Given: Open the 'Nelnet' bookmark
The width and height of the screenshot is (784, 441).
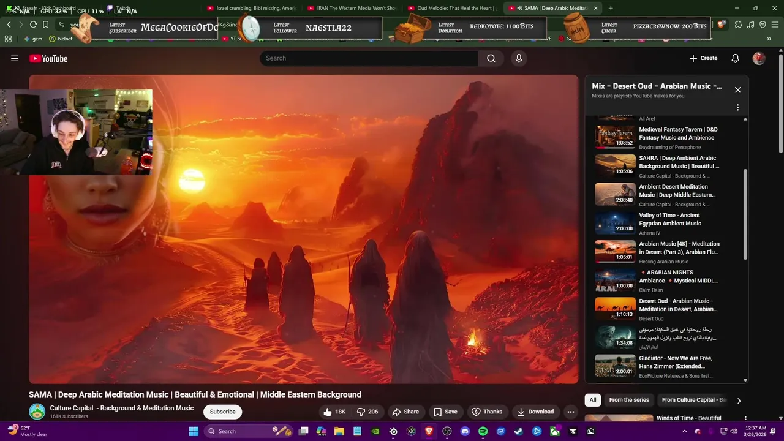Looking at the screenshot, I should [x=61, y=39].
